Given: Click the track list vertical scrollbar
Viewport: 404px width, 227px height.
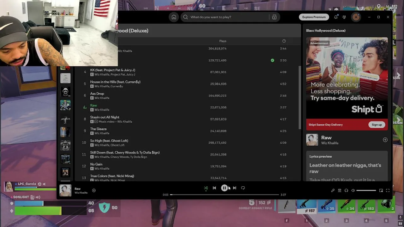Looking at the screenshot, I should pos(299,97).
